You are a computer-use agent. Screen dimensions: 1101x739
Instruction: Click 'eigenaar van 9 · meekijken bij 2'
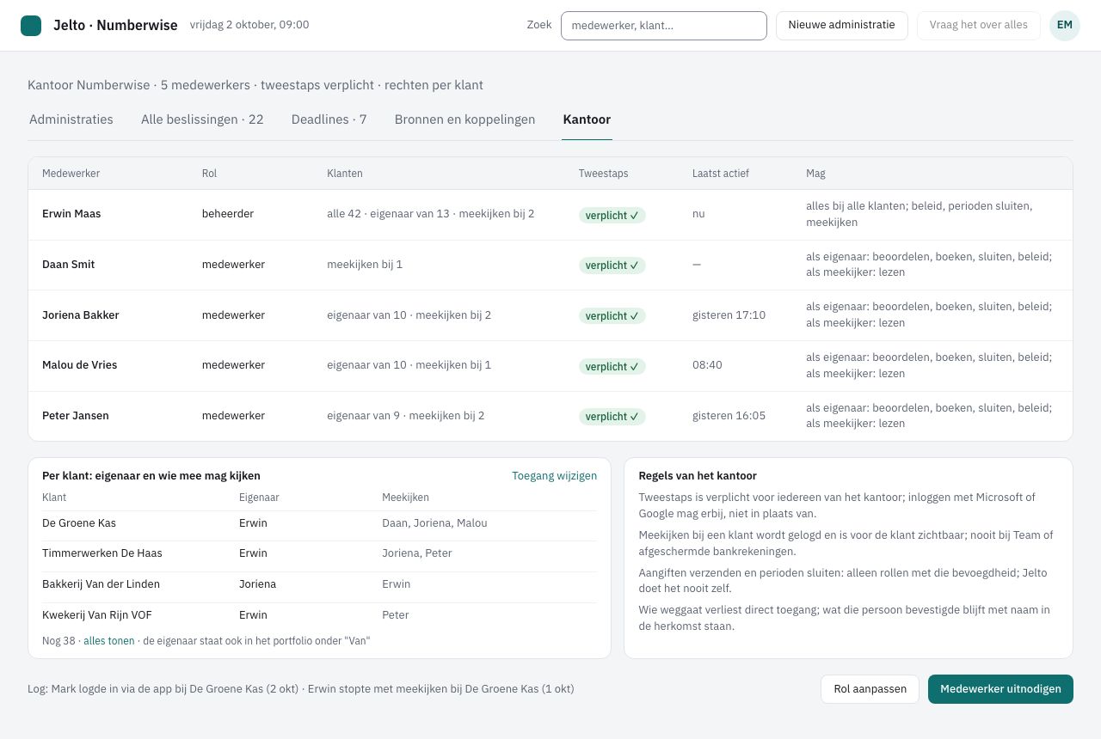pos(406,416)
